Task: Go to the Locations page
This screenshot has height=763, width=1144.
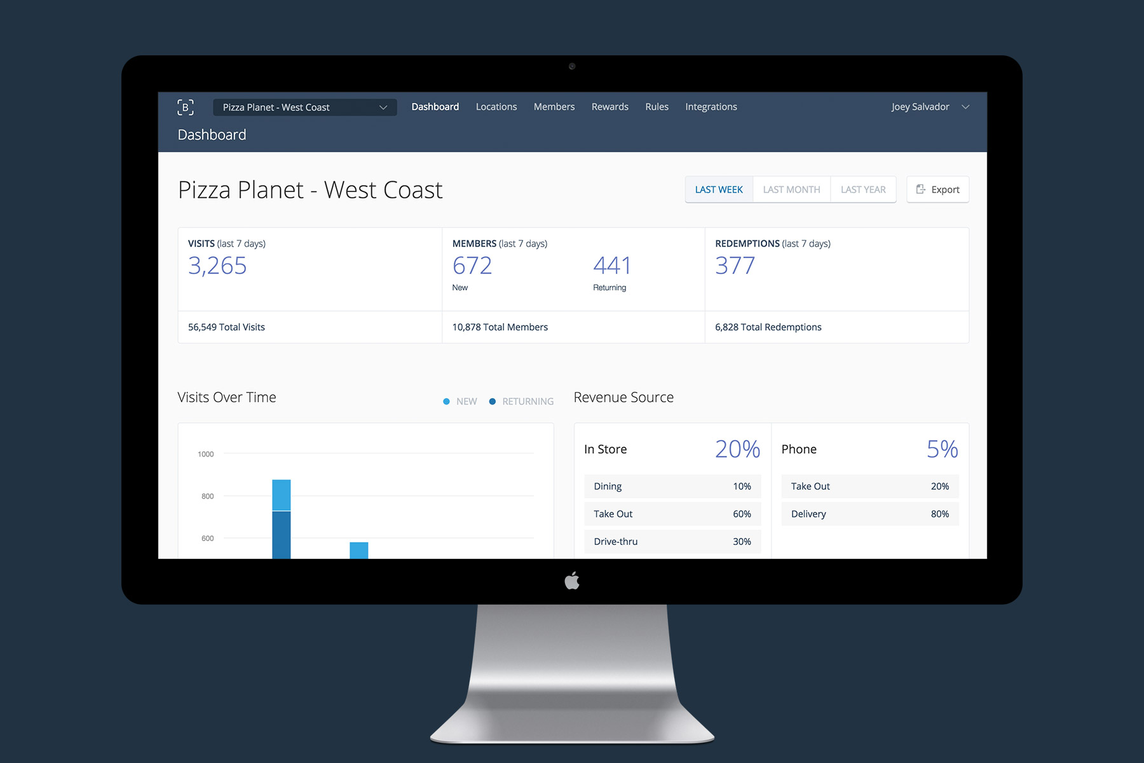Action: coord(496,107)
